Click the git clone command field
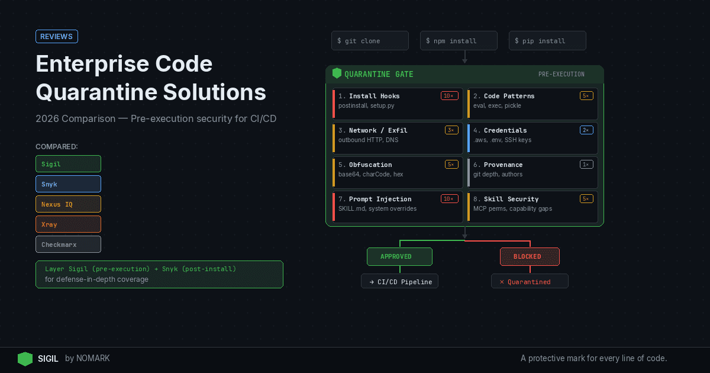Image resolution: width=710 pixels, height=373 pixels. pyautogui.click(x=370, y=40)
